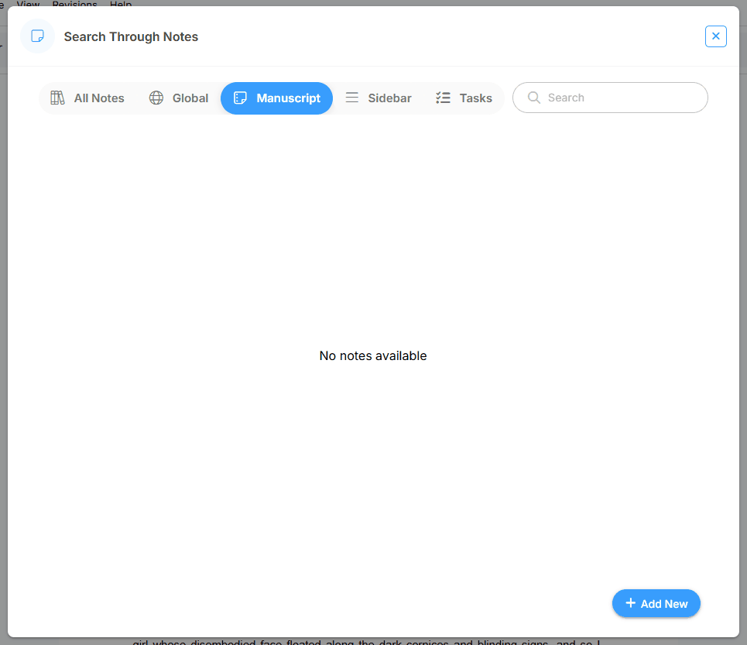Show the Sidebar notes tab
The height and width of the screenshot is (645, 747).
389,98
